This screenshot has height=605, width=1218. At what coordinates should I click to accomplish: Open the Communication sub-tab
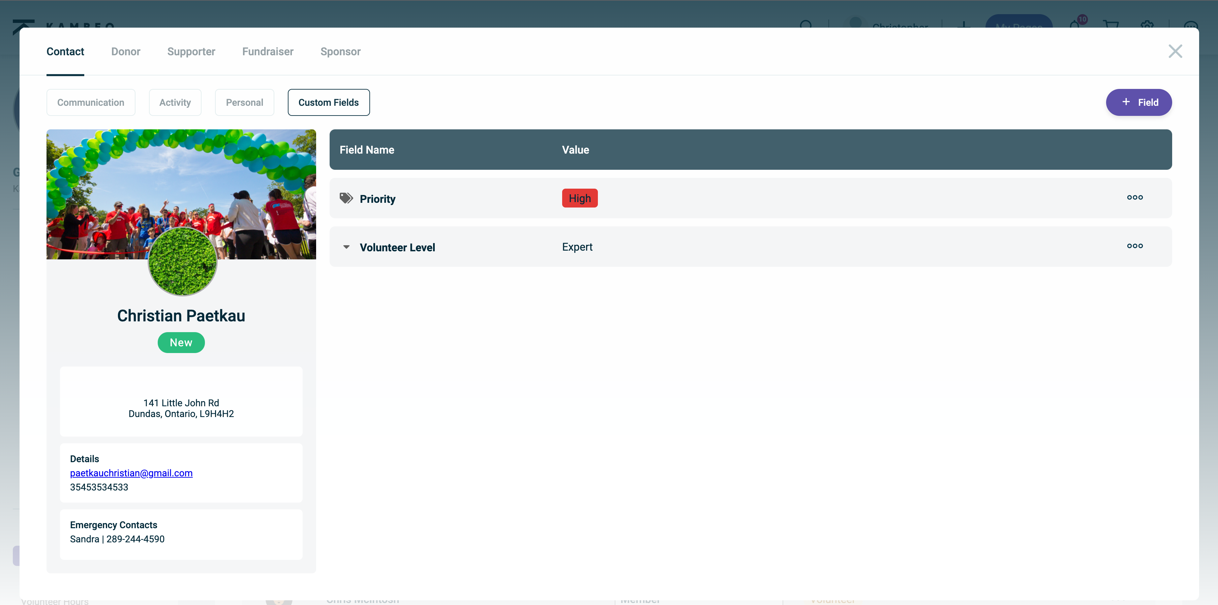[91, 102]
